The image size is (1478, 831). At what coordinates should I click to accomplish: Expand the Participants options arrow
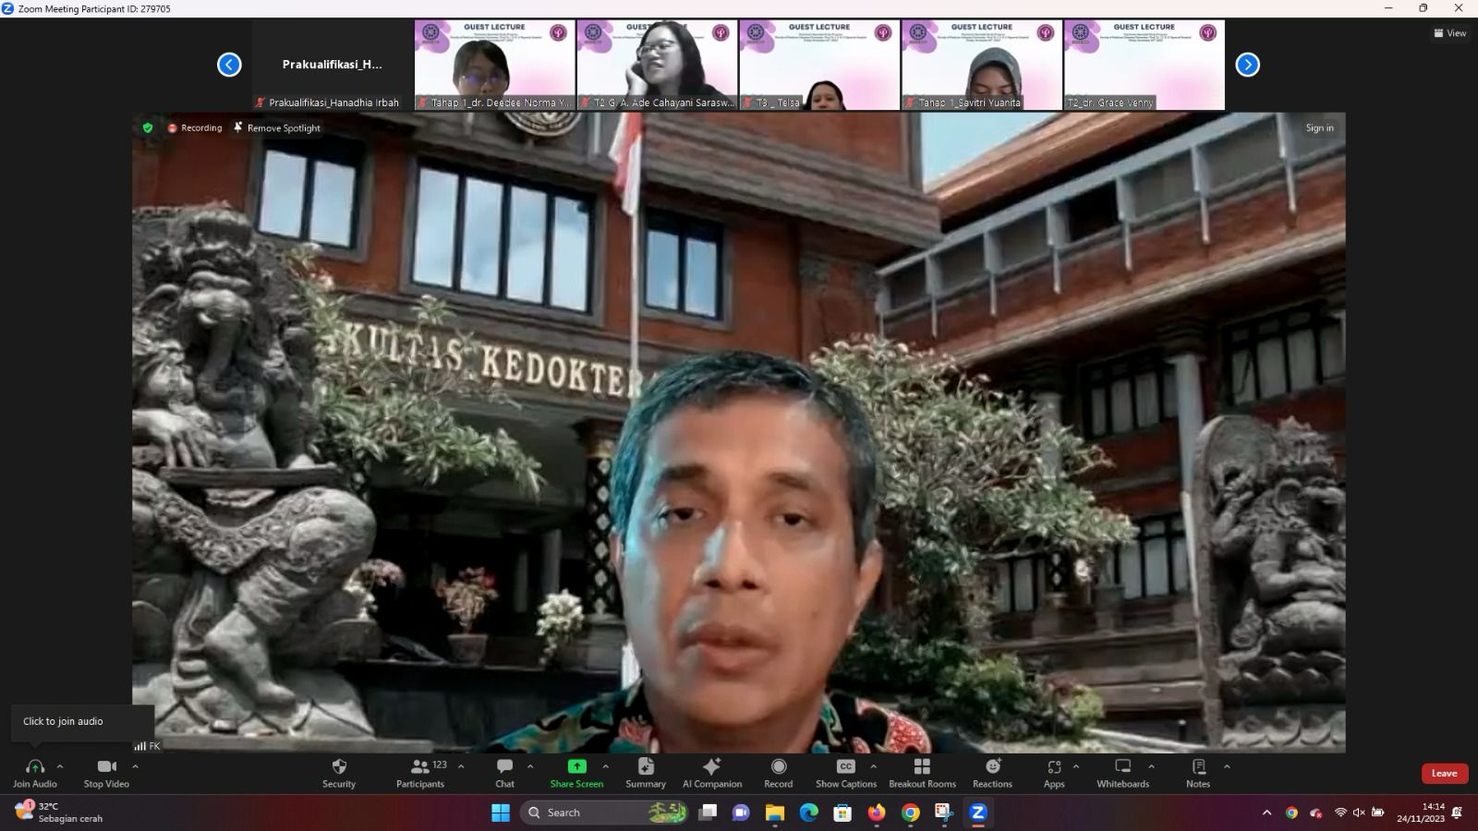[461, 766]
